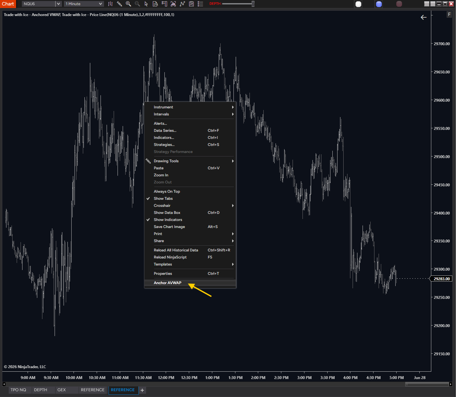Click the F button on price axis
The width and height of the screenshot is (456, 397).
coord(449,14)
